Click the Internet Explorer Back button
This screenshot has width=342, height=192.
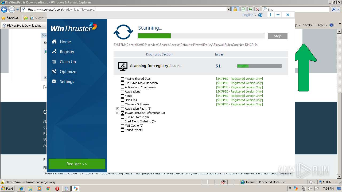coord(4,9)
